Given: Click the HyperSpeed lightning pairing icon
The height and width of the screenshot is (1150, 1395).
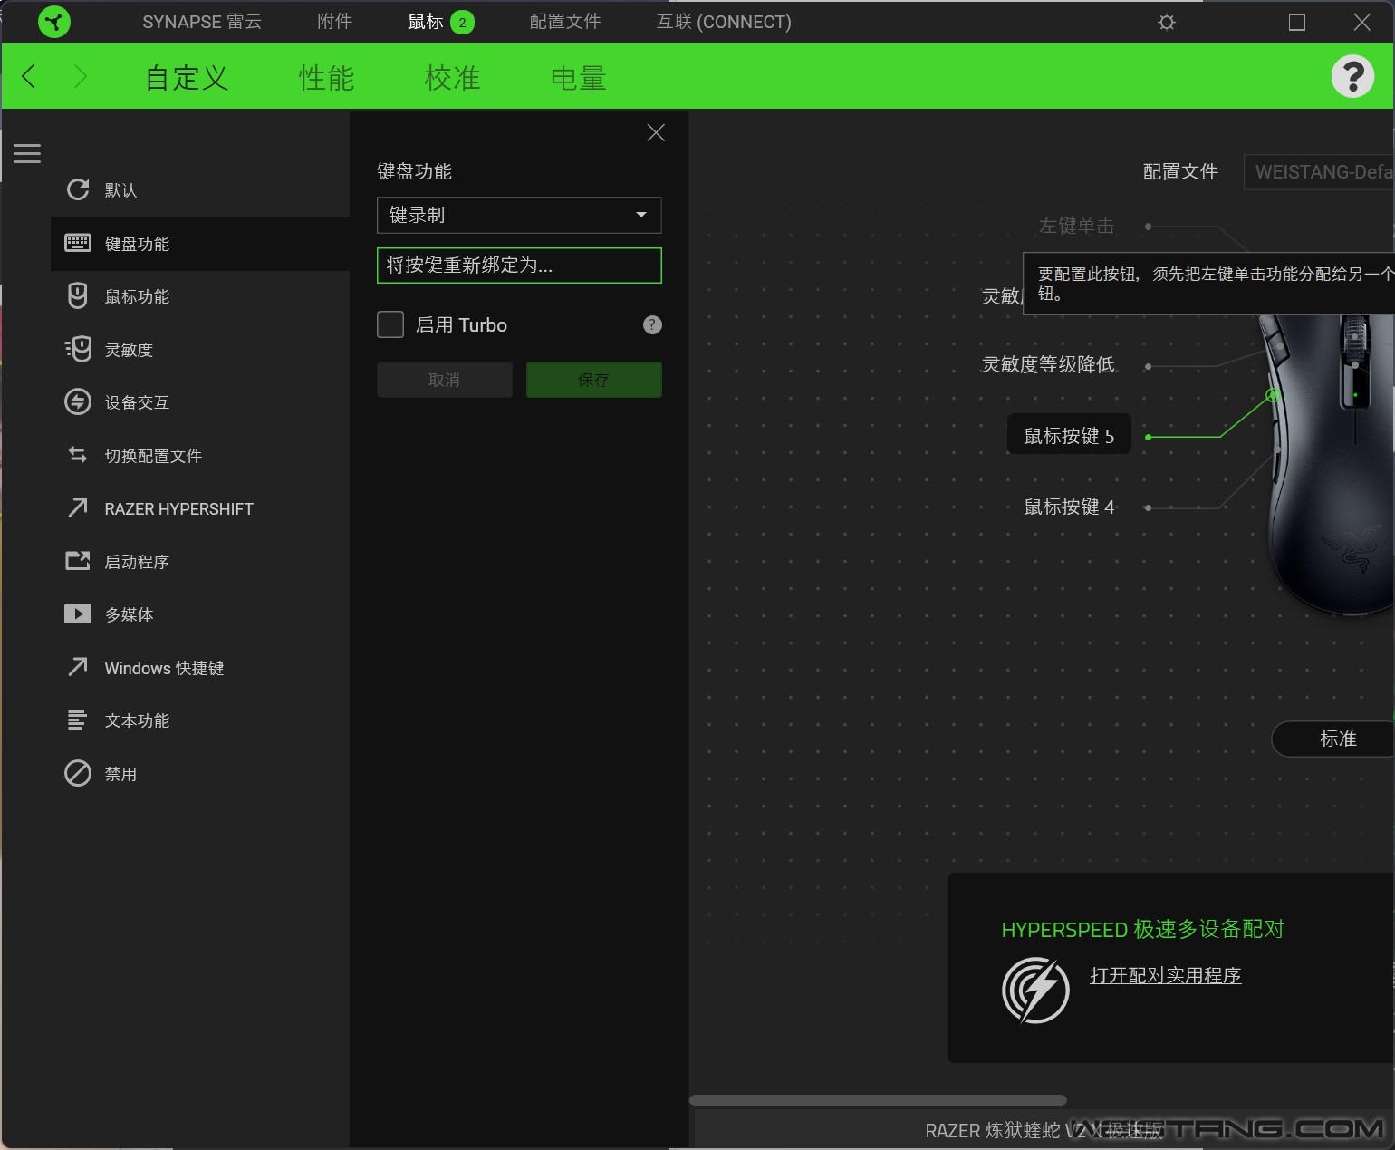Looking at the screenshot, I should (1035, 991).
